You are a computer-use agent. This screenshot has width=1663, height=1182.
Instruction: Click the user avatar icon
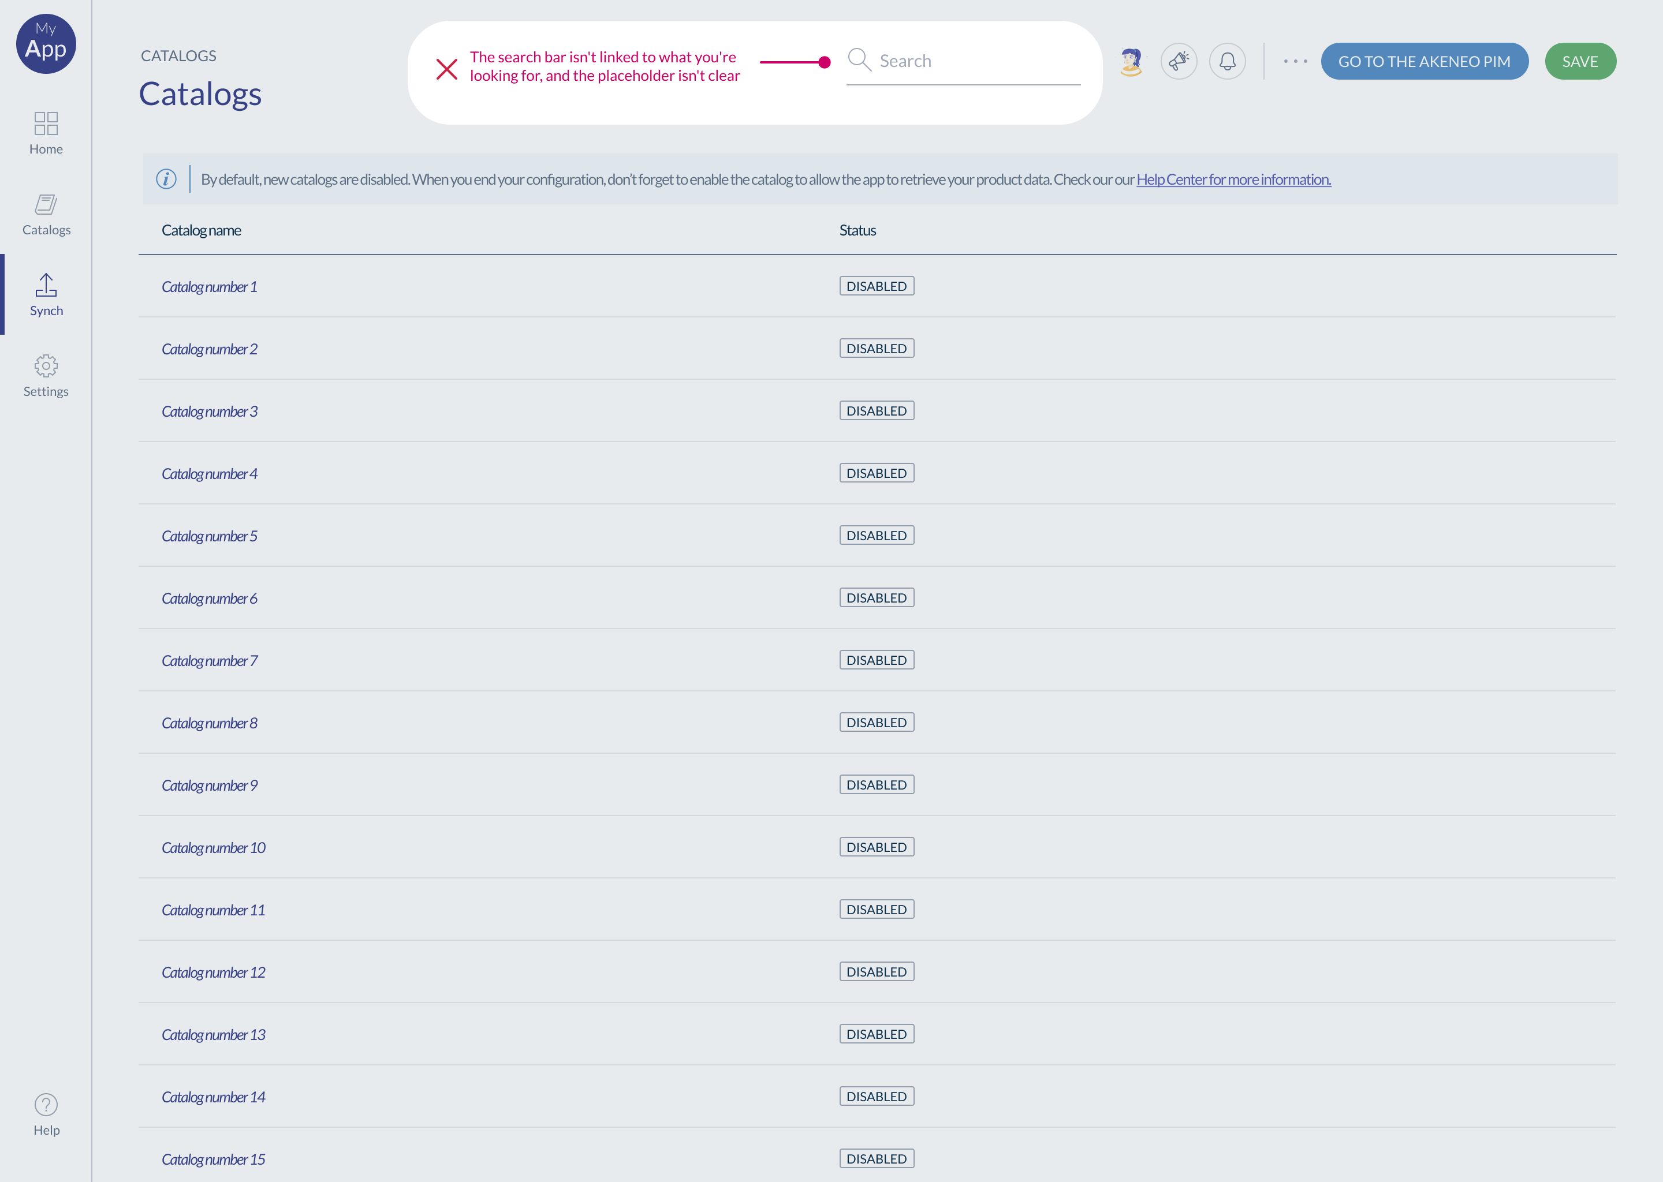pos(1131,61)
